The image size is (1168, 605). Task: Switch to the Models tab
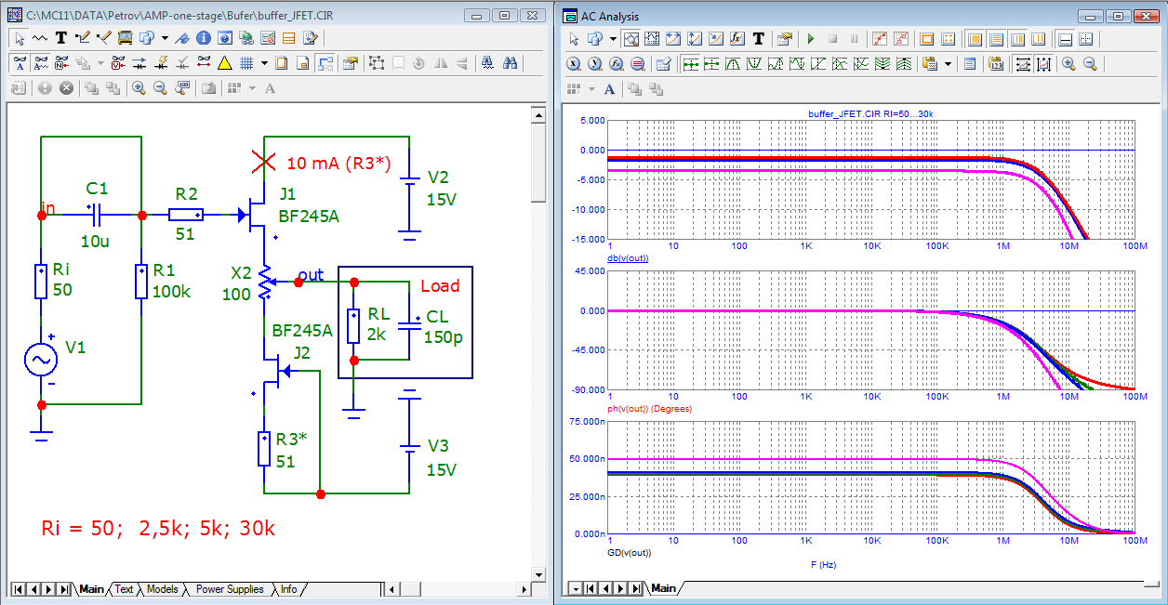[x=162, y=589]
